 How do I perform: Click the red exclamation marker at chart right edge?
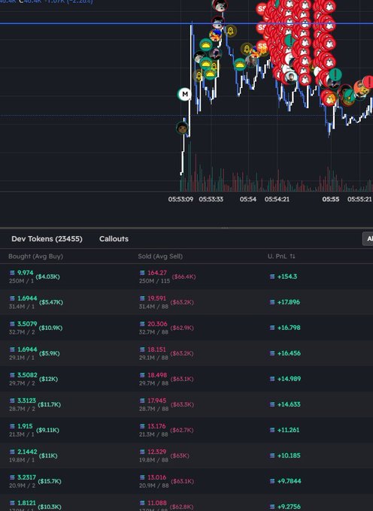(x=368, y=82)
